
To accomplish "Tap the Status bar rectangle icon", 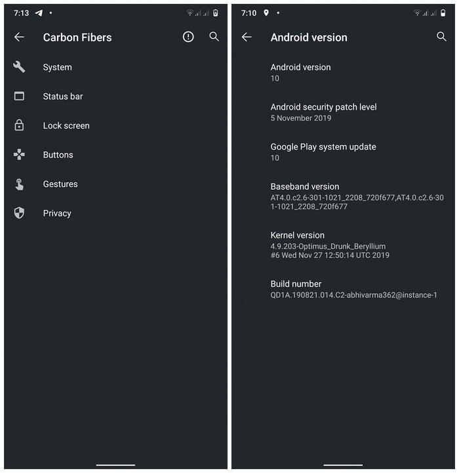I will pyautogui.click(x=19, y=96).
